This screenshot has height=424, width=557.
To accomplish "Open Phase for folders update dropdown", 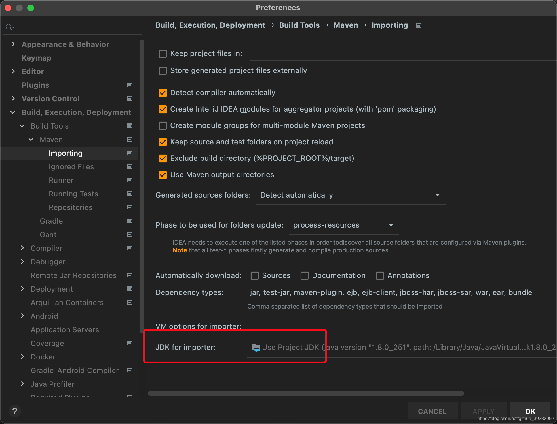I will 344,225.
